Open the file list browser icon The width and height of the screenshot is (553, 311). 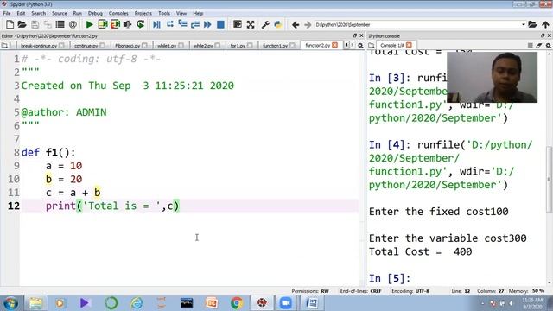(x=60, y=24)
